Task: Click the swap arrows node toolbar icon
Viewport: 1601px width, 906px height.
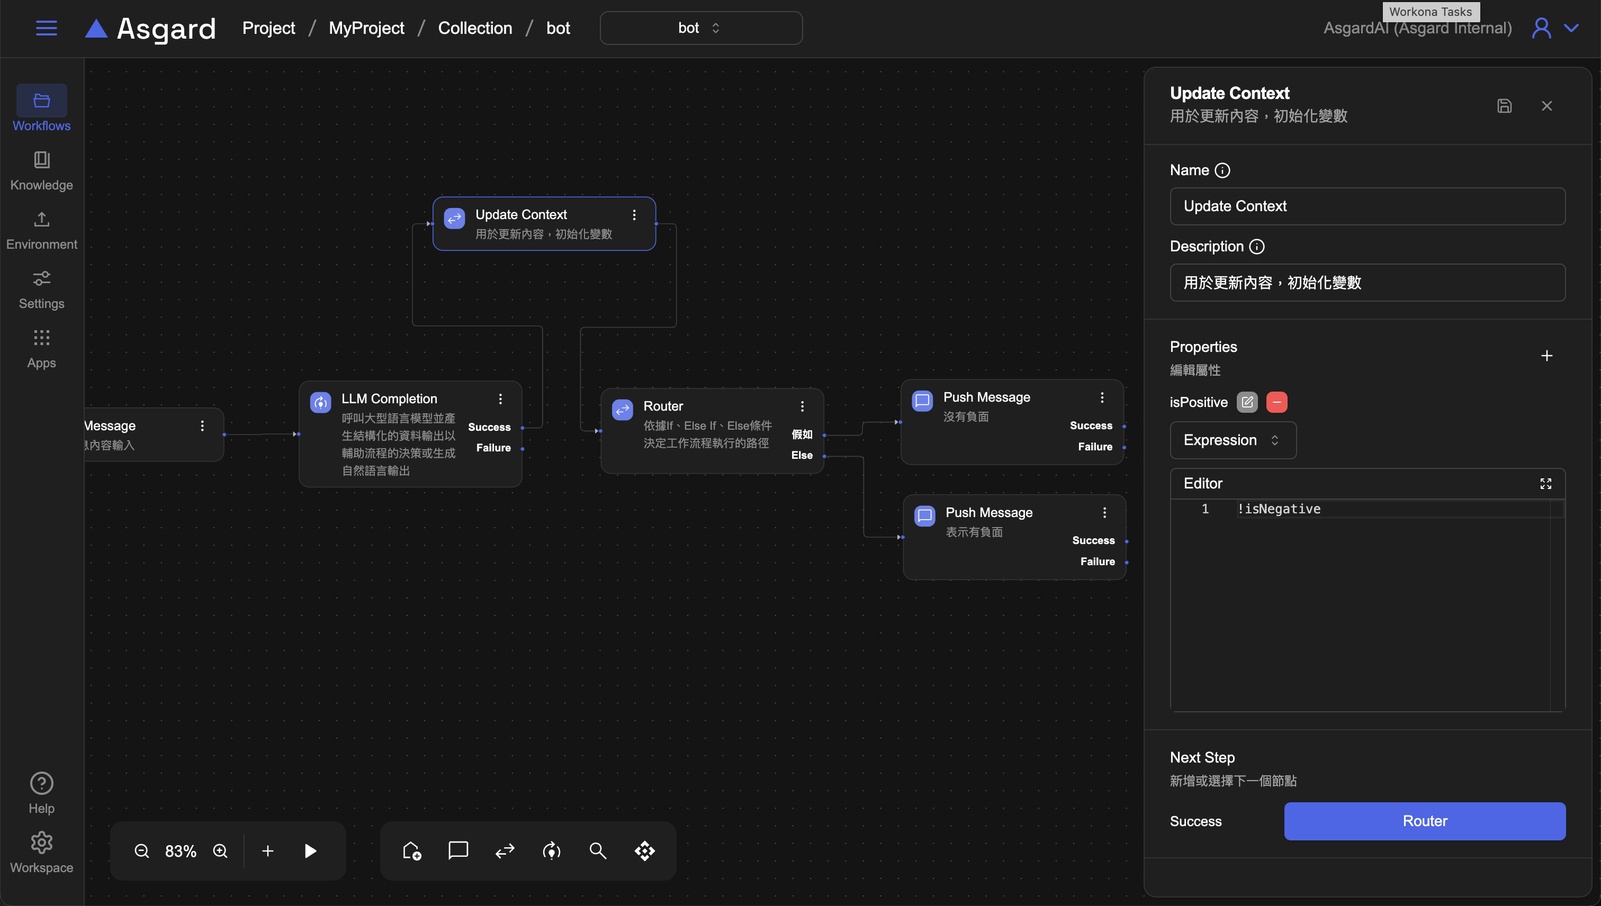Action: [505, 850]
